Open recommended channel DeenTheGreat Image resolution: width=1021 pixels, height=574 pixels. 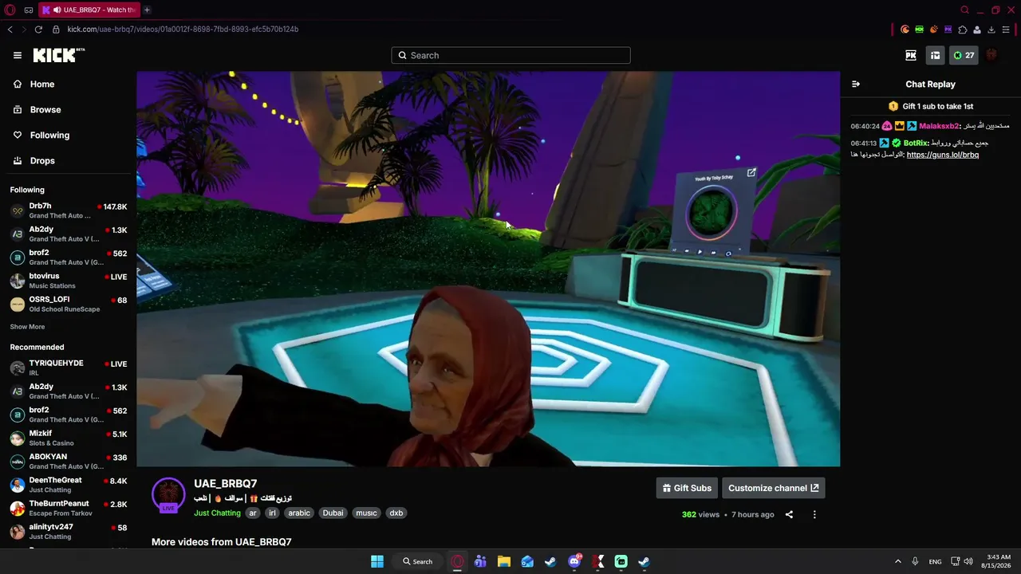(68, 485)
